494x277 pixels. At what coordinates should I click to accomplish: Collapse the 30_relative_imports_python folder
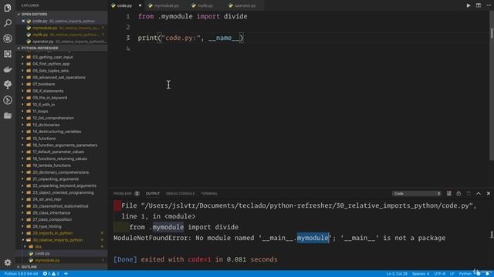pyautogui.click(x=62, y=240)
